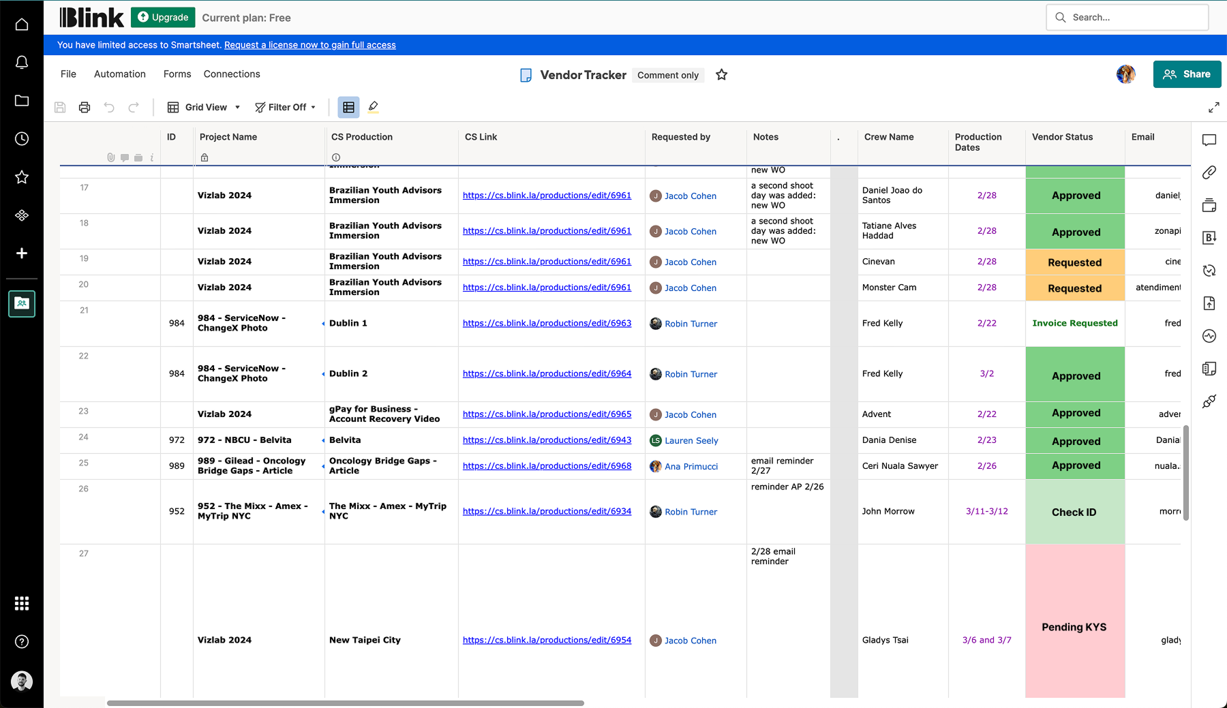Open the Publish panel icon
The image size is (1227, 708).
coord(1209,303)
